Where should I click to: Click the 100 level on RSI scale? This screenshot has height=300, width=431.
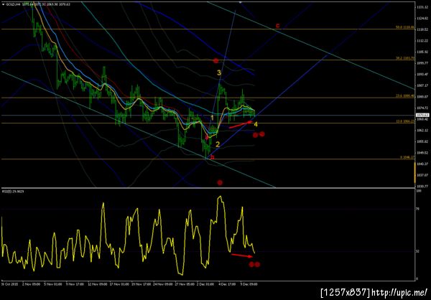click(418, 190)
